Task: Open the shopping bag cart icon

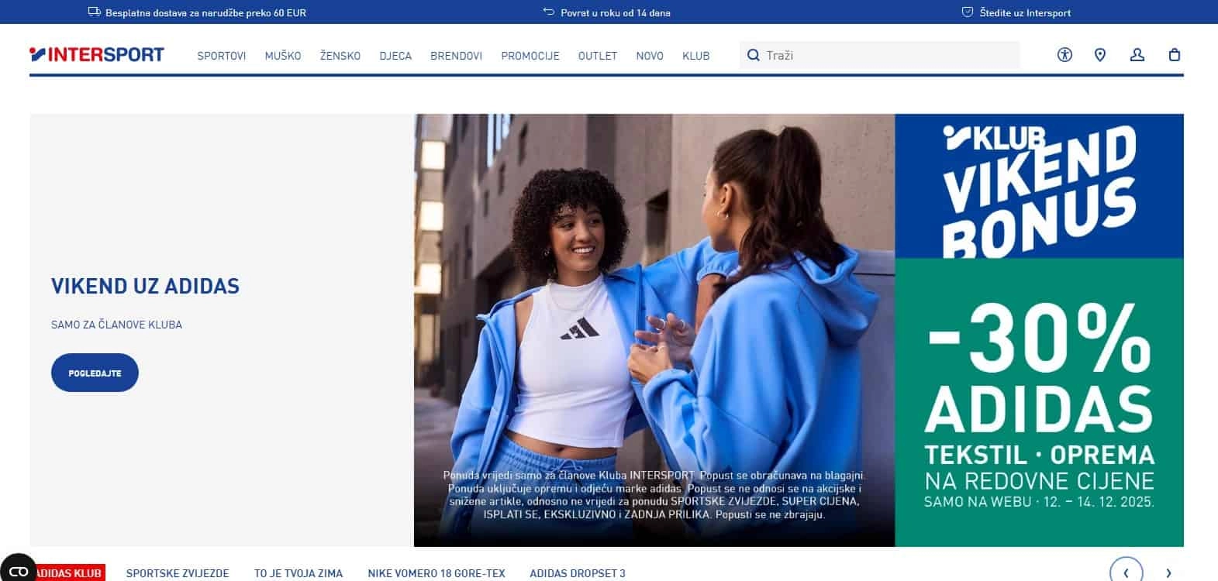Action: pos(1174,55)
